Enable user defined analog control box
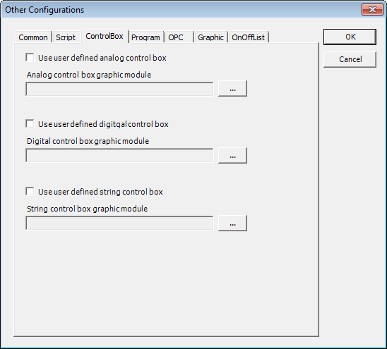 tap(30, 58)
